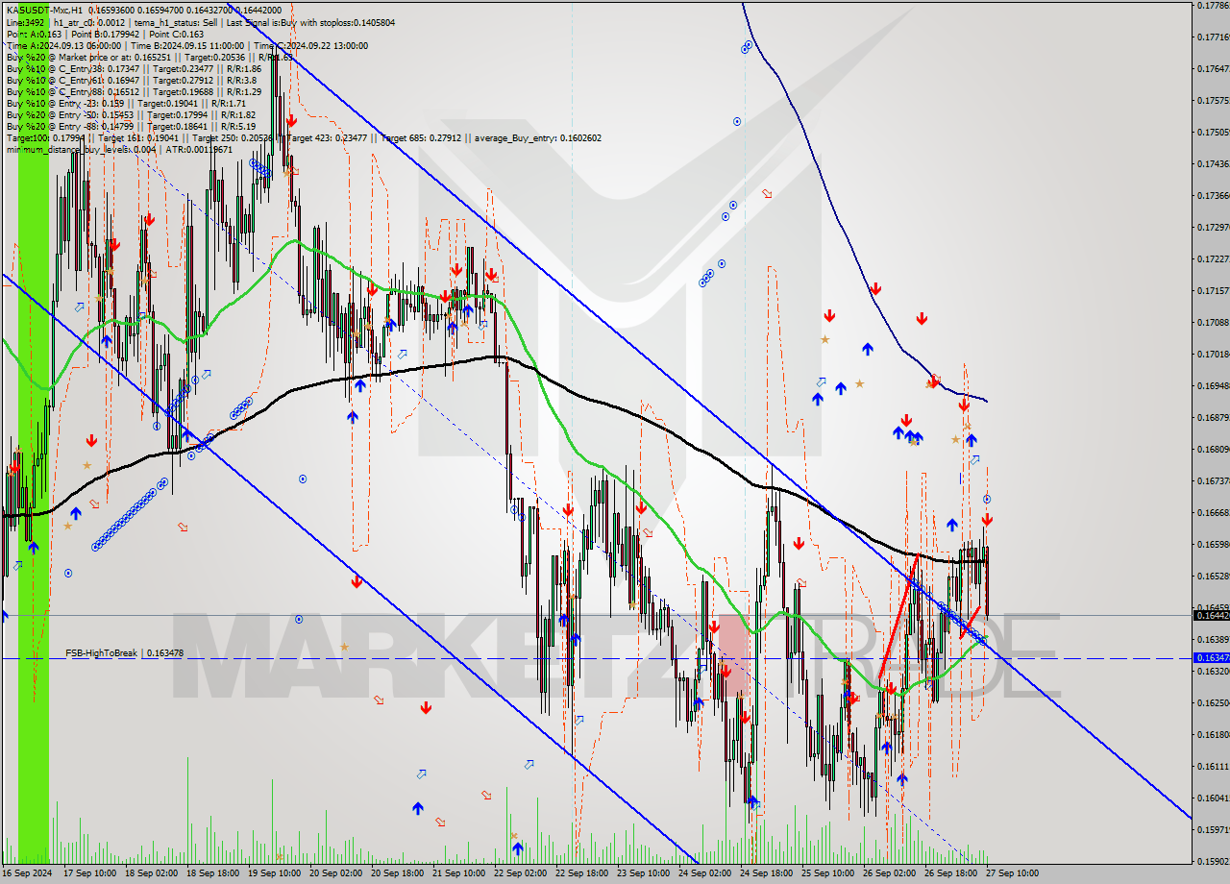Click the 'Target100: 0.17994' targets line
Viewport: 1230px width, 884px height.
[x=304, y=137]
